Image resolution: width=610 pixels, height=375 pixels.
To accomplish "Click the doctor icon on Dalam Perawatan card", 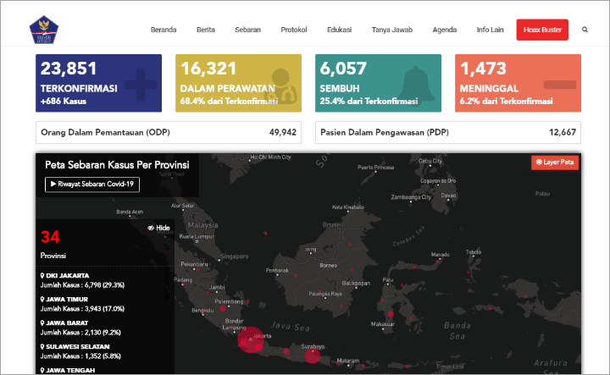I will point(280,86).
